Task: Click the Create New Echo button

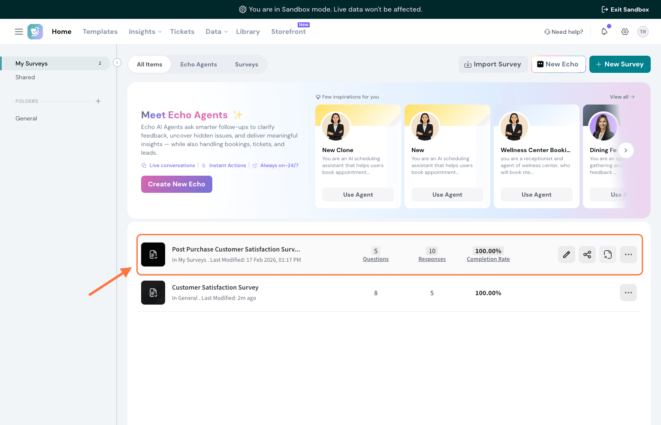Action: pyautogui.click(x=176, y=184)
